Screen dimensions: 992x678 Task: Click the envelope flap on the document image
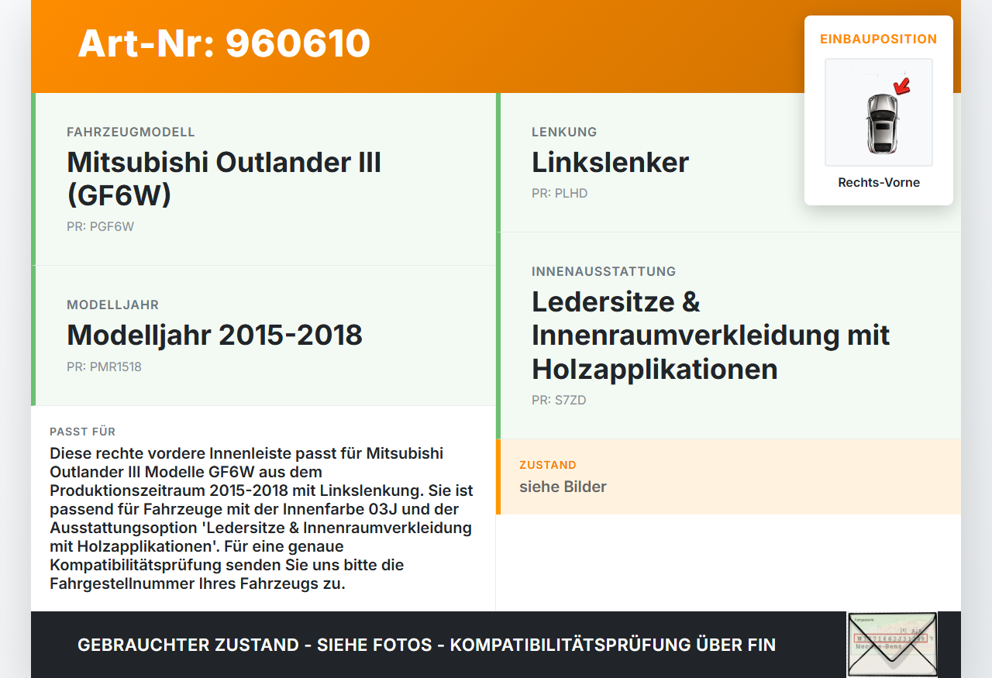891,628
